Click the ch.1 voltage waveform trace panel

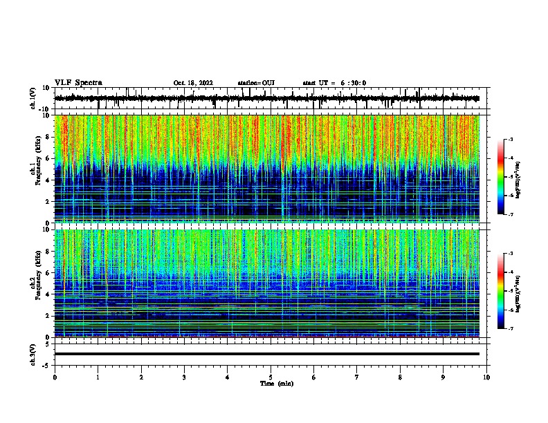(x=271, y=98)
